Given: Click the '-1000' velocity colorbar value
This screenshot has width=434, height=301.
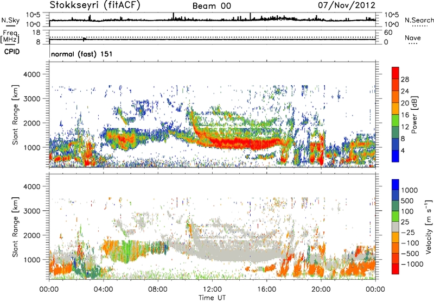Looking at the screenshot, I should (x=412, y=264).
